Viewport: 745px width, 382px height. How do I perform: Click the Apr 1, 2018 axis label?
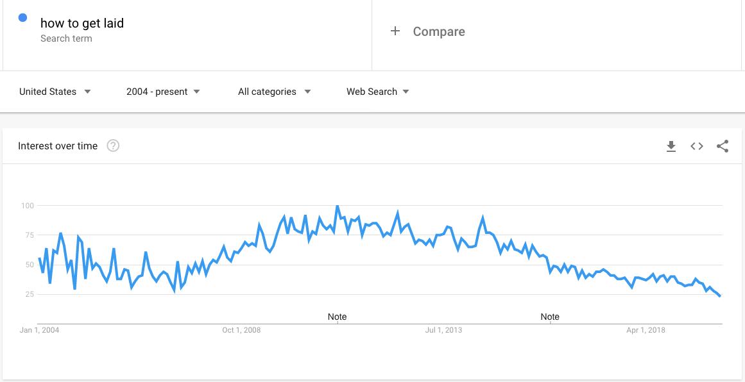[646, 330]
